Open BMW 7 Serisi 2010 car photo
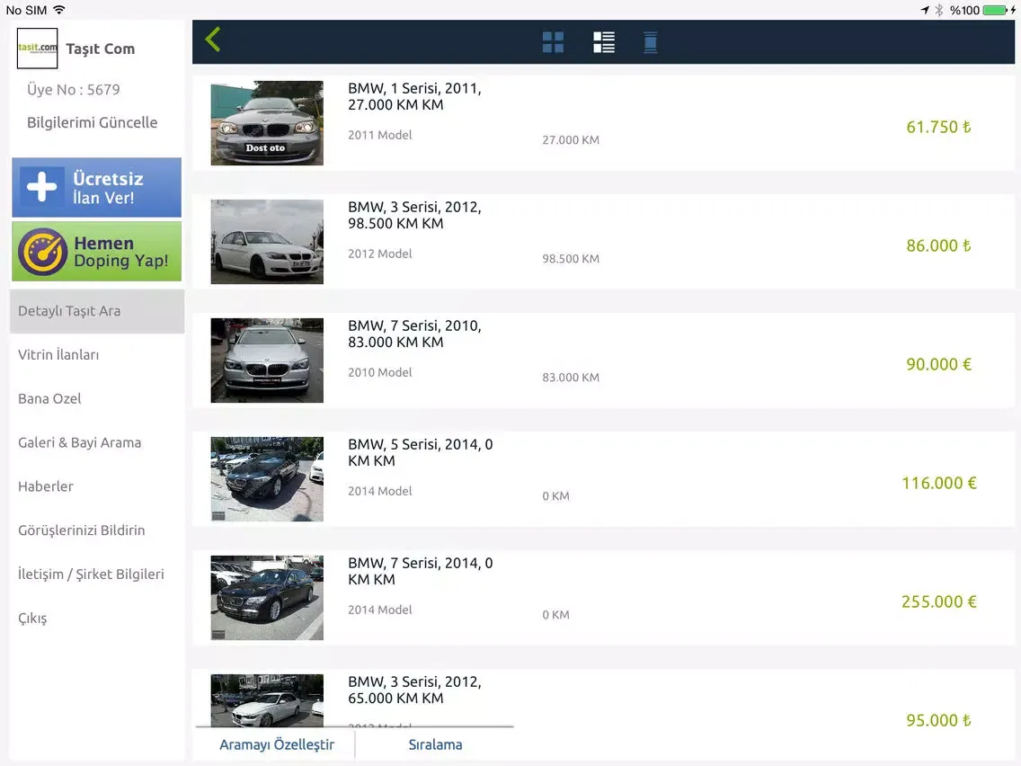This screenshot has height=766, width=1021. click(267, 361)
